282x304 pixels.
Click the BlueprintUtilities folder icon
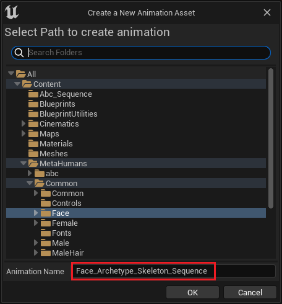click(x=33, y=114)
